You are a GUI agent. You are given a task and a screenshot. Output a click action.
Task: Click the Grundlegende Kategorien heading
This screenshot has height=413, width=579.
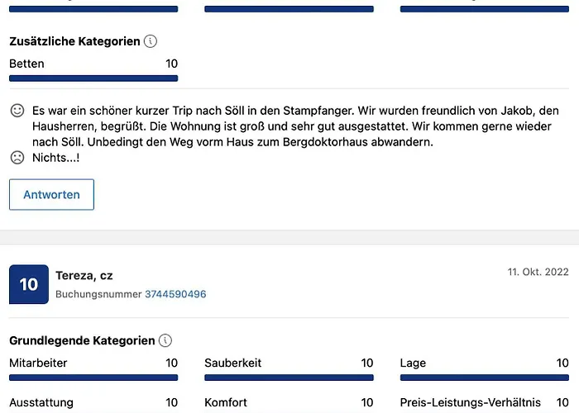coord(82,340)
